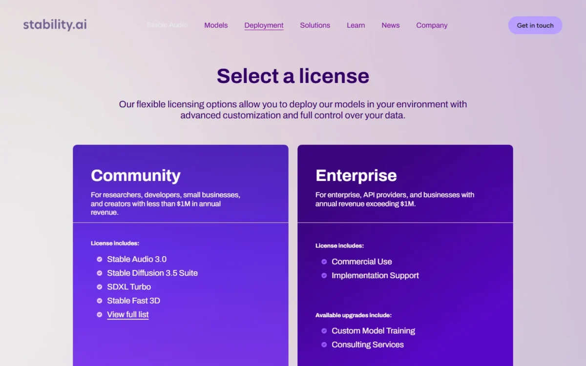586x366 pixels.
Task: Click the checkmark beside Stable Diffusion 3.5 Suite
Action: click(x=100, y=273)
